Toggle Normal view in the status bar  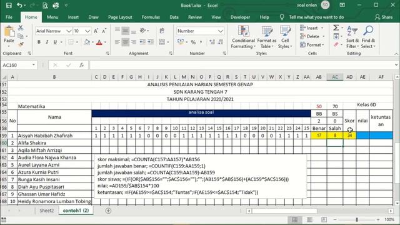coord(294,219)
